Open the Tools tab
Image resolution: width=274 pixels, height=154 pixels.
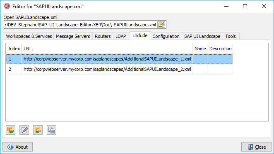[231, 36]
